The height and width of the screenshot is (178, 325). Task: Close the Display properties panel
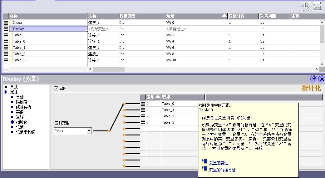[322, 79]
